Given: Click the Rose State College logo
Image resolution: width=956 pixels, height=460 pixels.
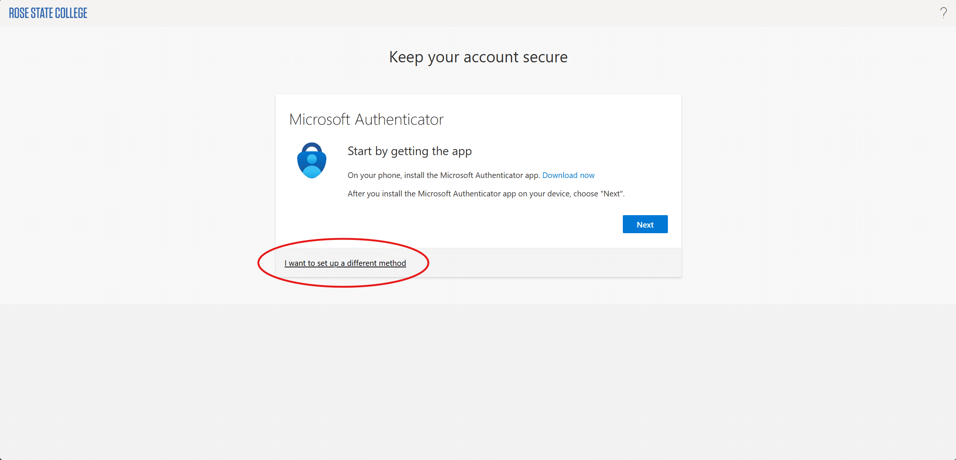Looking at the screenshot, I should click(x=48, y=13).
